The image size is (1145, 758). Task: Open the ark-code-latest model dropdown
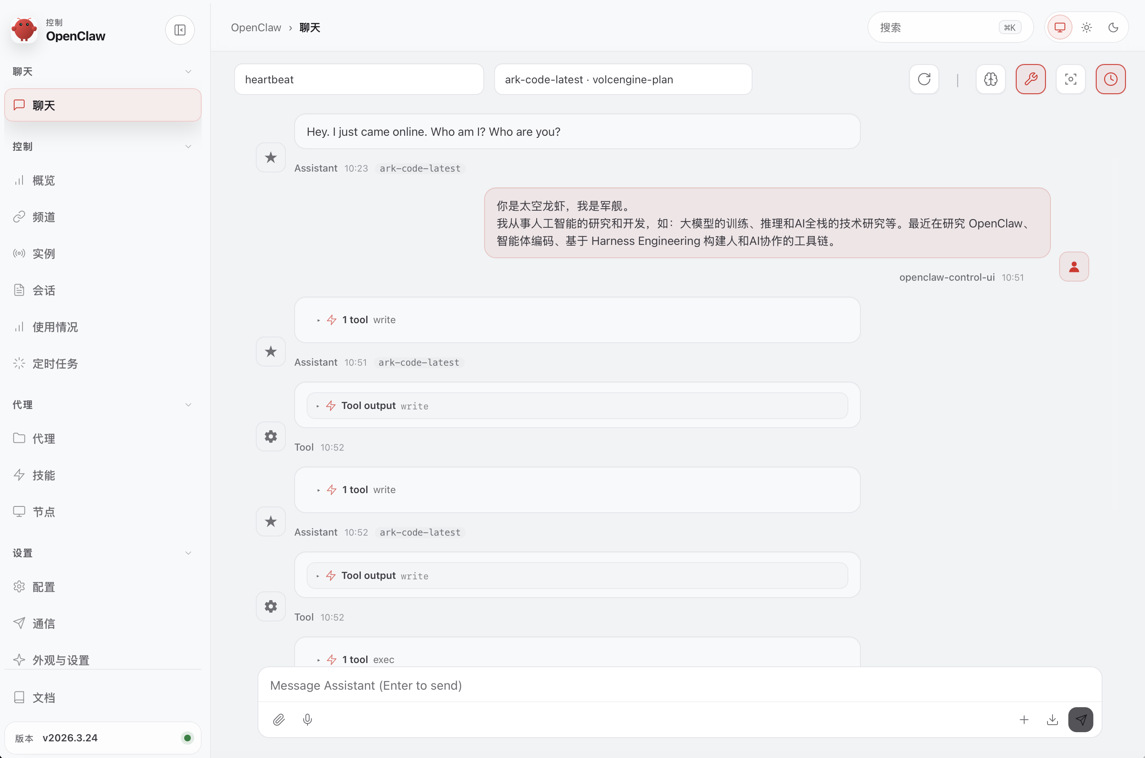point(623,79)
